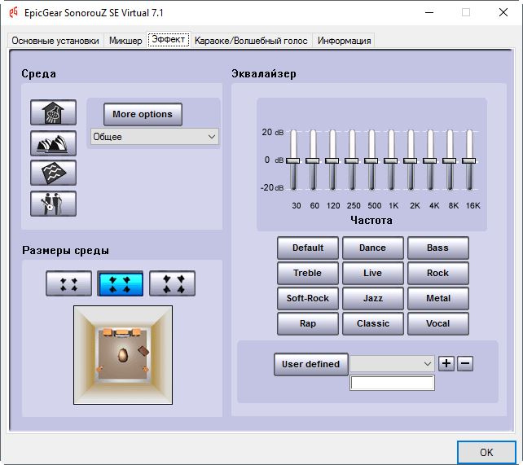Viewport: 523px width, 465px height.
Task: Choose the Vocal equalizer preset
Action: click(x=438, y=323)
